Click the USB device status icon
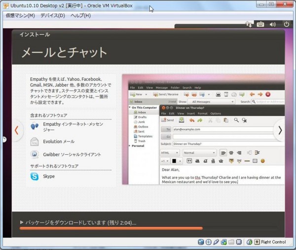 216,242
